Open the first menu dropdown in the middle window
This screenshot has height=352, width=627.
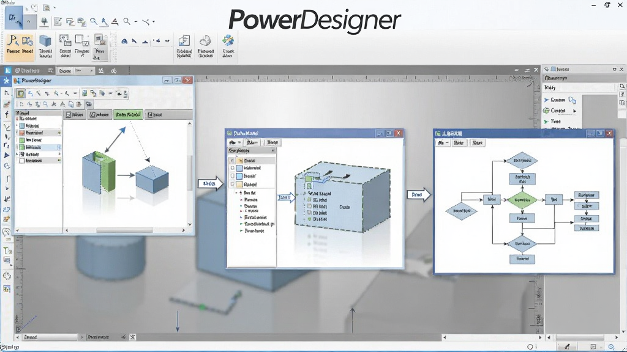click(235, 142)
